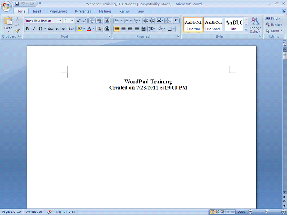Expand numbering list dropdown arrow
The width and height of the screenshot is (287, 215).
coord(131,21)
